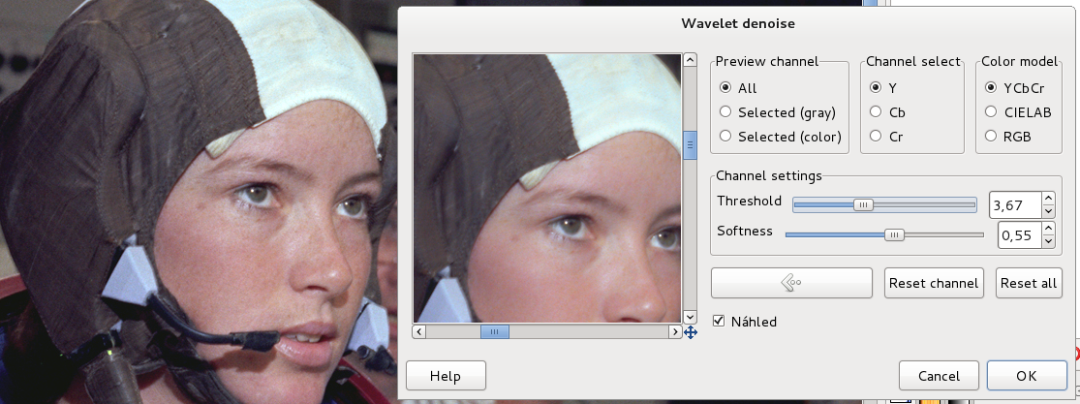Choose Selected (color) preview channel
Image resolution: width=1080 pixels, height=404 pixels.
click(x=725, y=137)
